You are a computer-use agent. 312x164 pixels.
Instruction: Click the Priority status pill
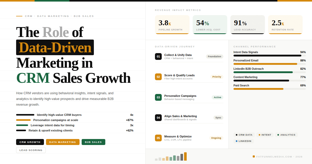point(217,77)
